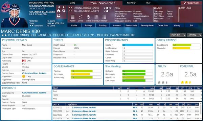Expand the National Hockey League dropdown chevrons
203x121 pixels.
[105, 8]
